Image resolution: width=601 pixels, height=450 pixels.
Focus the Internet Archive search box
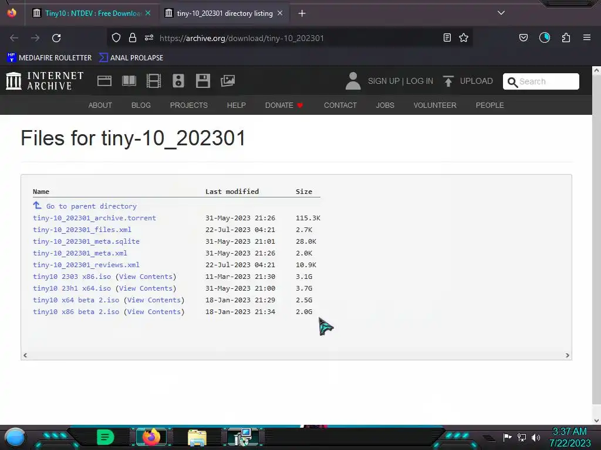coord(541,81)
